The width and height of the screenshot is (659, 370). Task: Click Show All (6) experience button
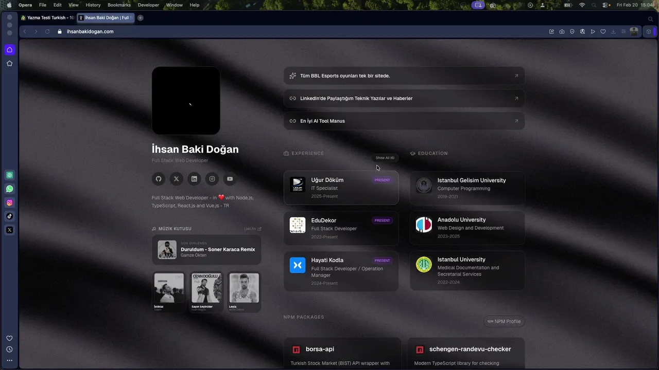[385, 158]
